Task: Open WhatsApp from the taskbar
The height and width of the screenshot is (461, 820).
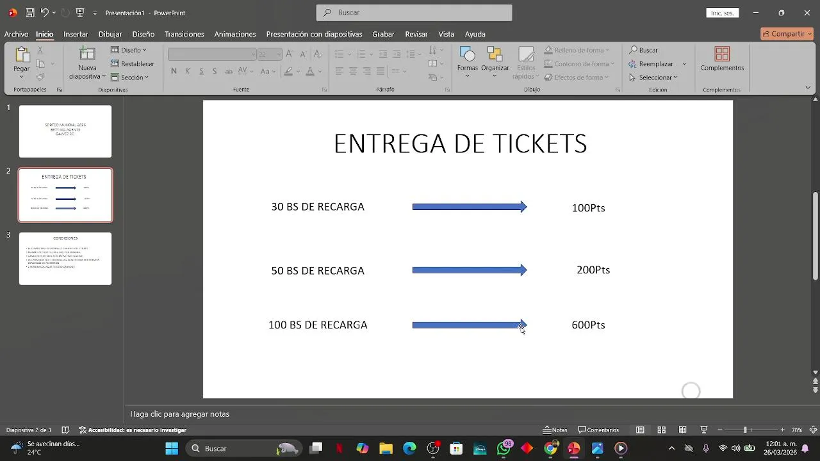Action: click(x=504, y=448)
